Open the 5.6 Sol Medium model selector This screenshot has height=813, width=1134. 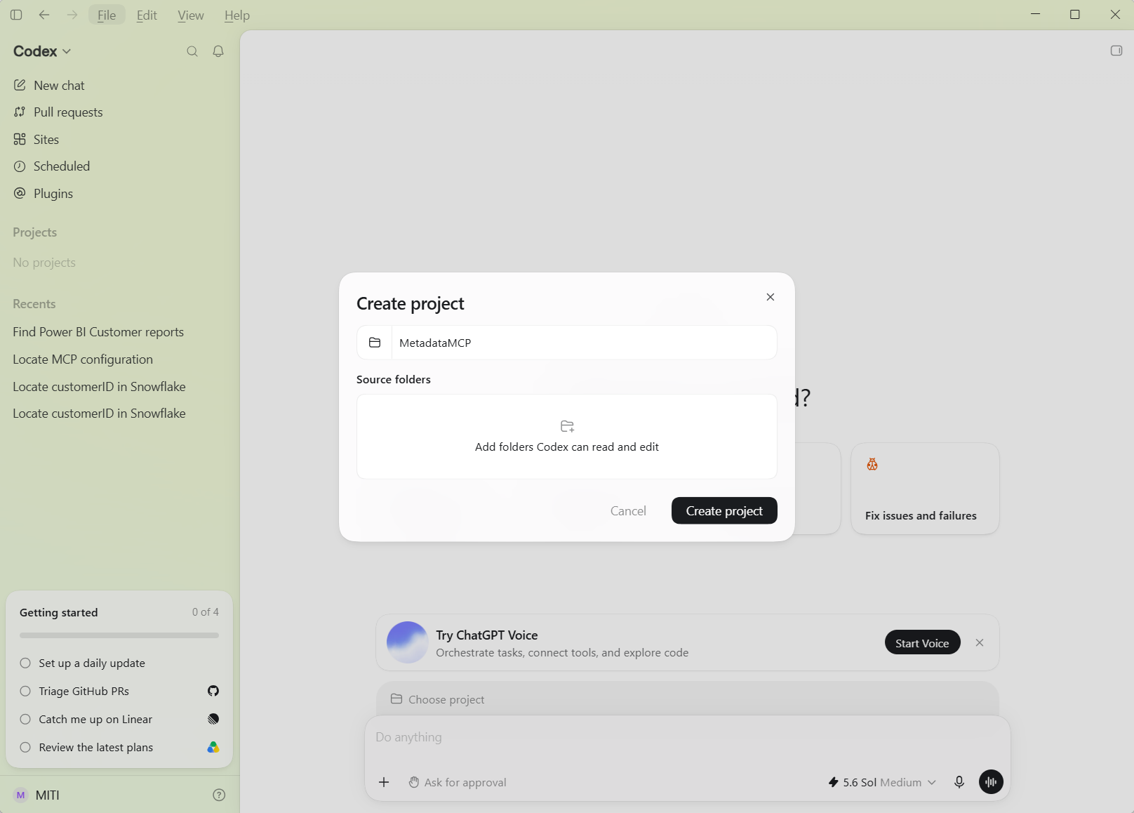point(882,782)
